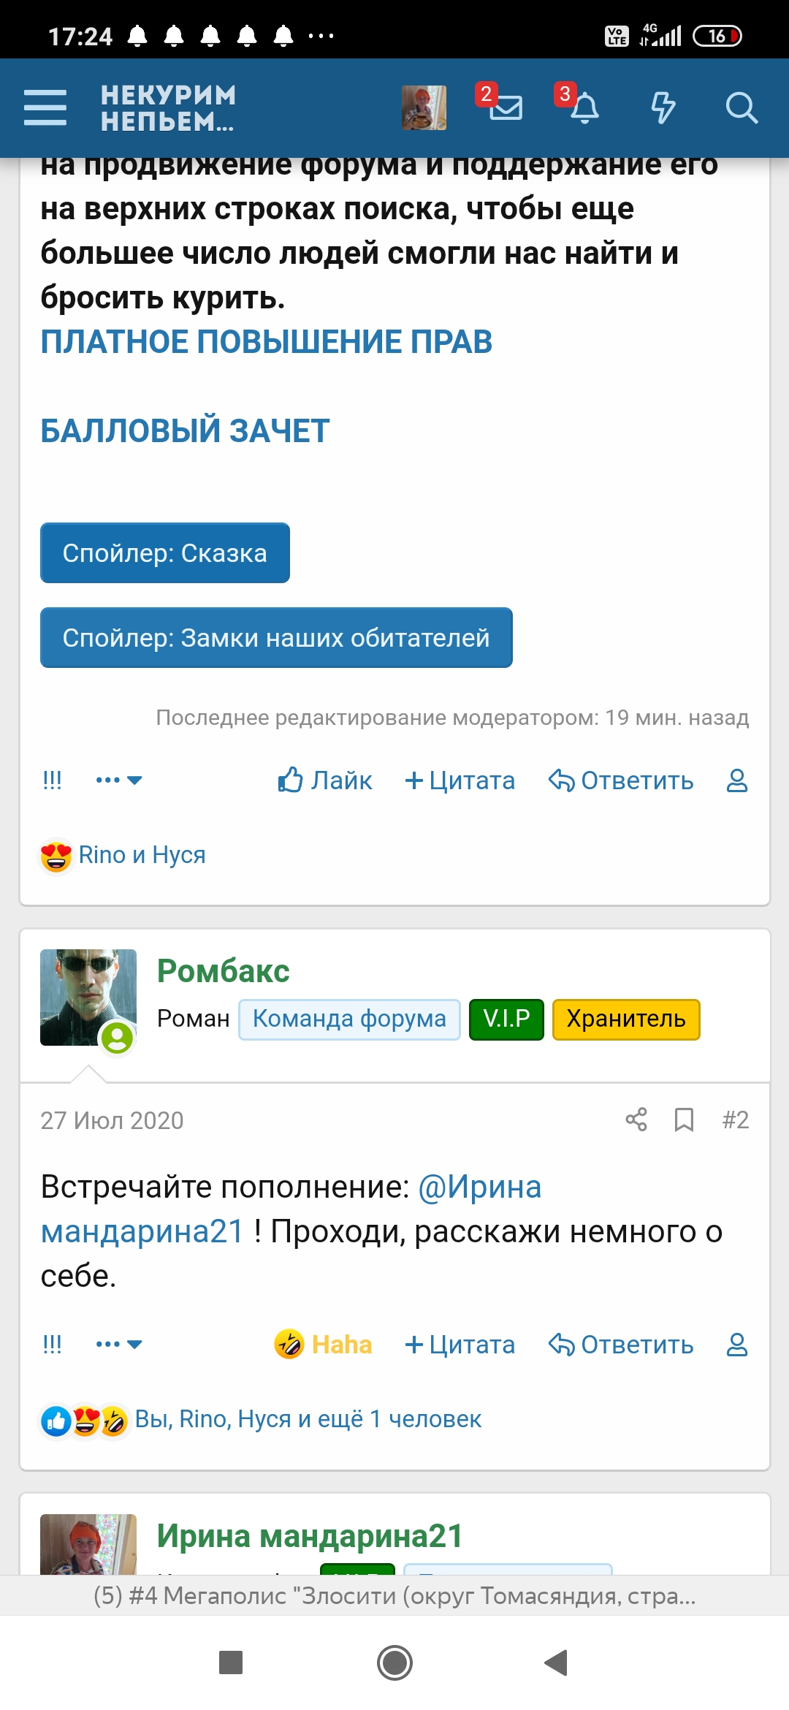789x1710 pixels.
Task: Reply to Ромбакс's post with Ответить
Action: 622,1344
